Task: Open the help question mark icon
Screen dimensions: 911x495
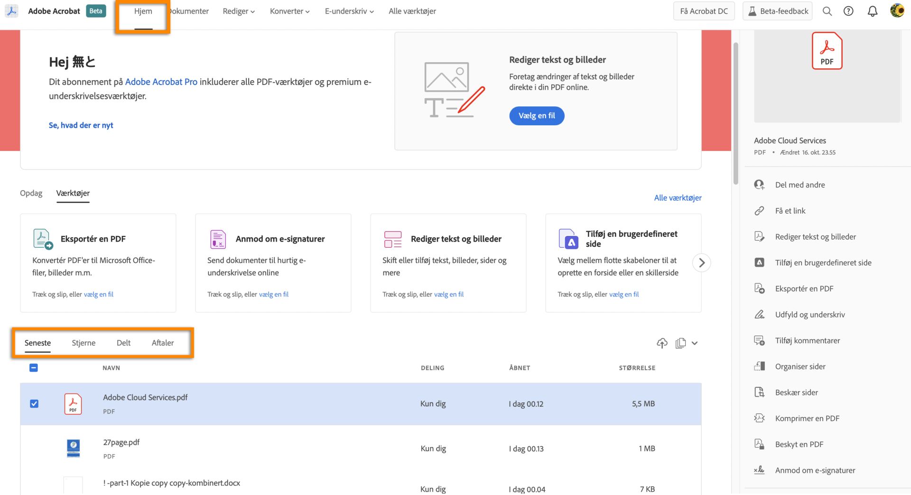Action: click(848, 11)
